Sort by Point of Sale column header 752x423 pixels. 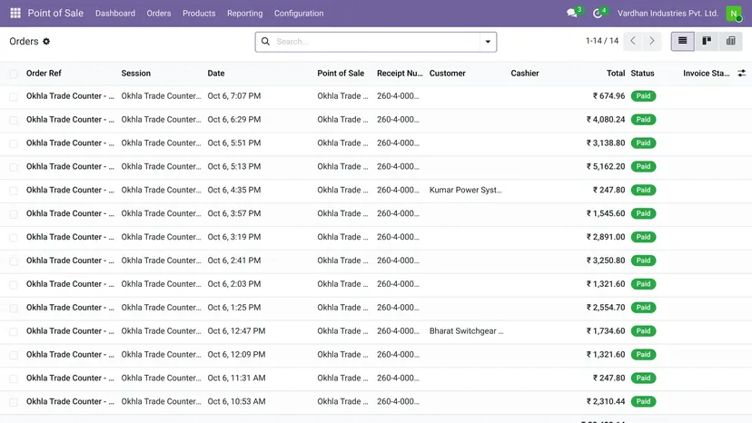[341, 74]
